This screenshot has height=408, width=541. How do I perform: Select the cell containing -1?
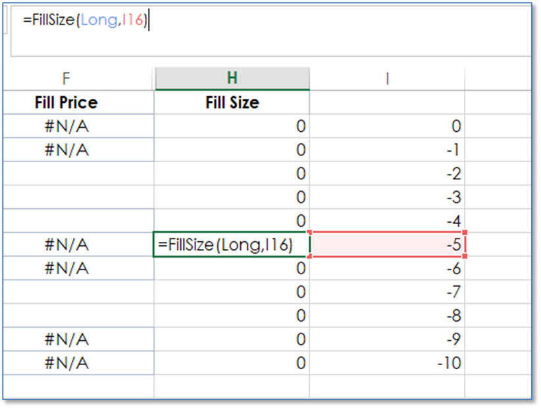[387, 150]
